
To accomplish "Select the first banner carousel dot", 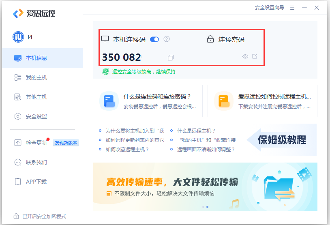I will pyautogui.click(x=203, y=207).
